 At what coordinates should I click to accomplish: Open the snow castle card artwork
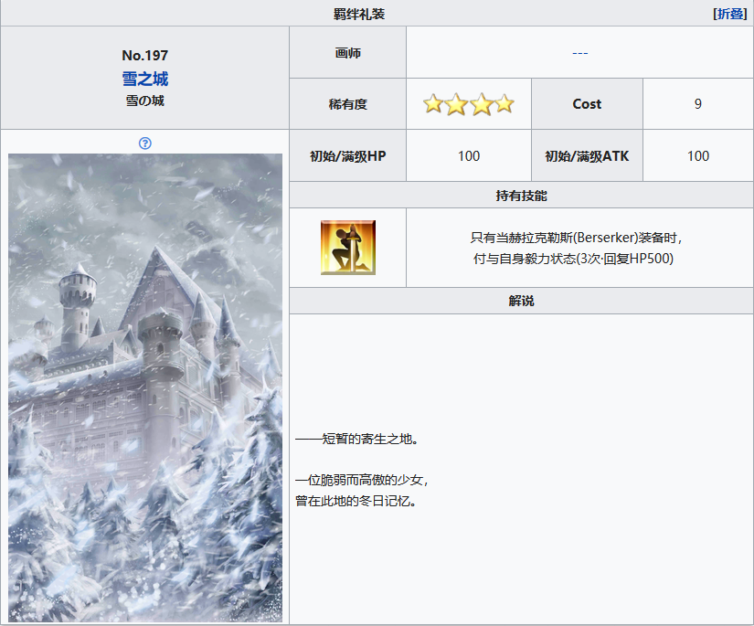pos(145,387)
